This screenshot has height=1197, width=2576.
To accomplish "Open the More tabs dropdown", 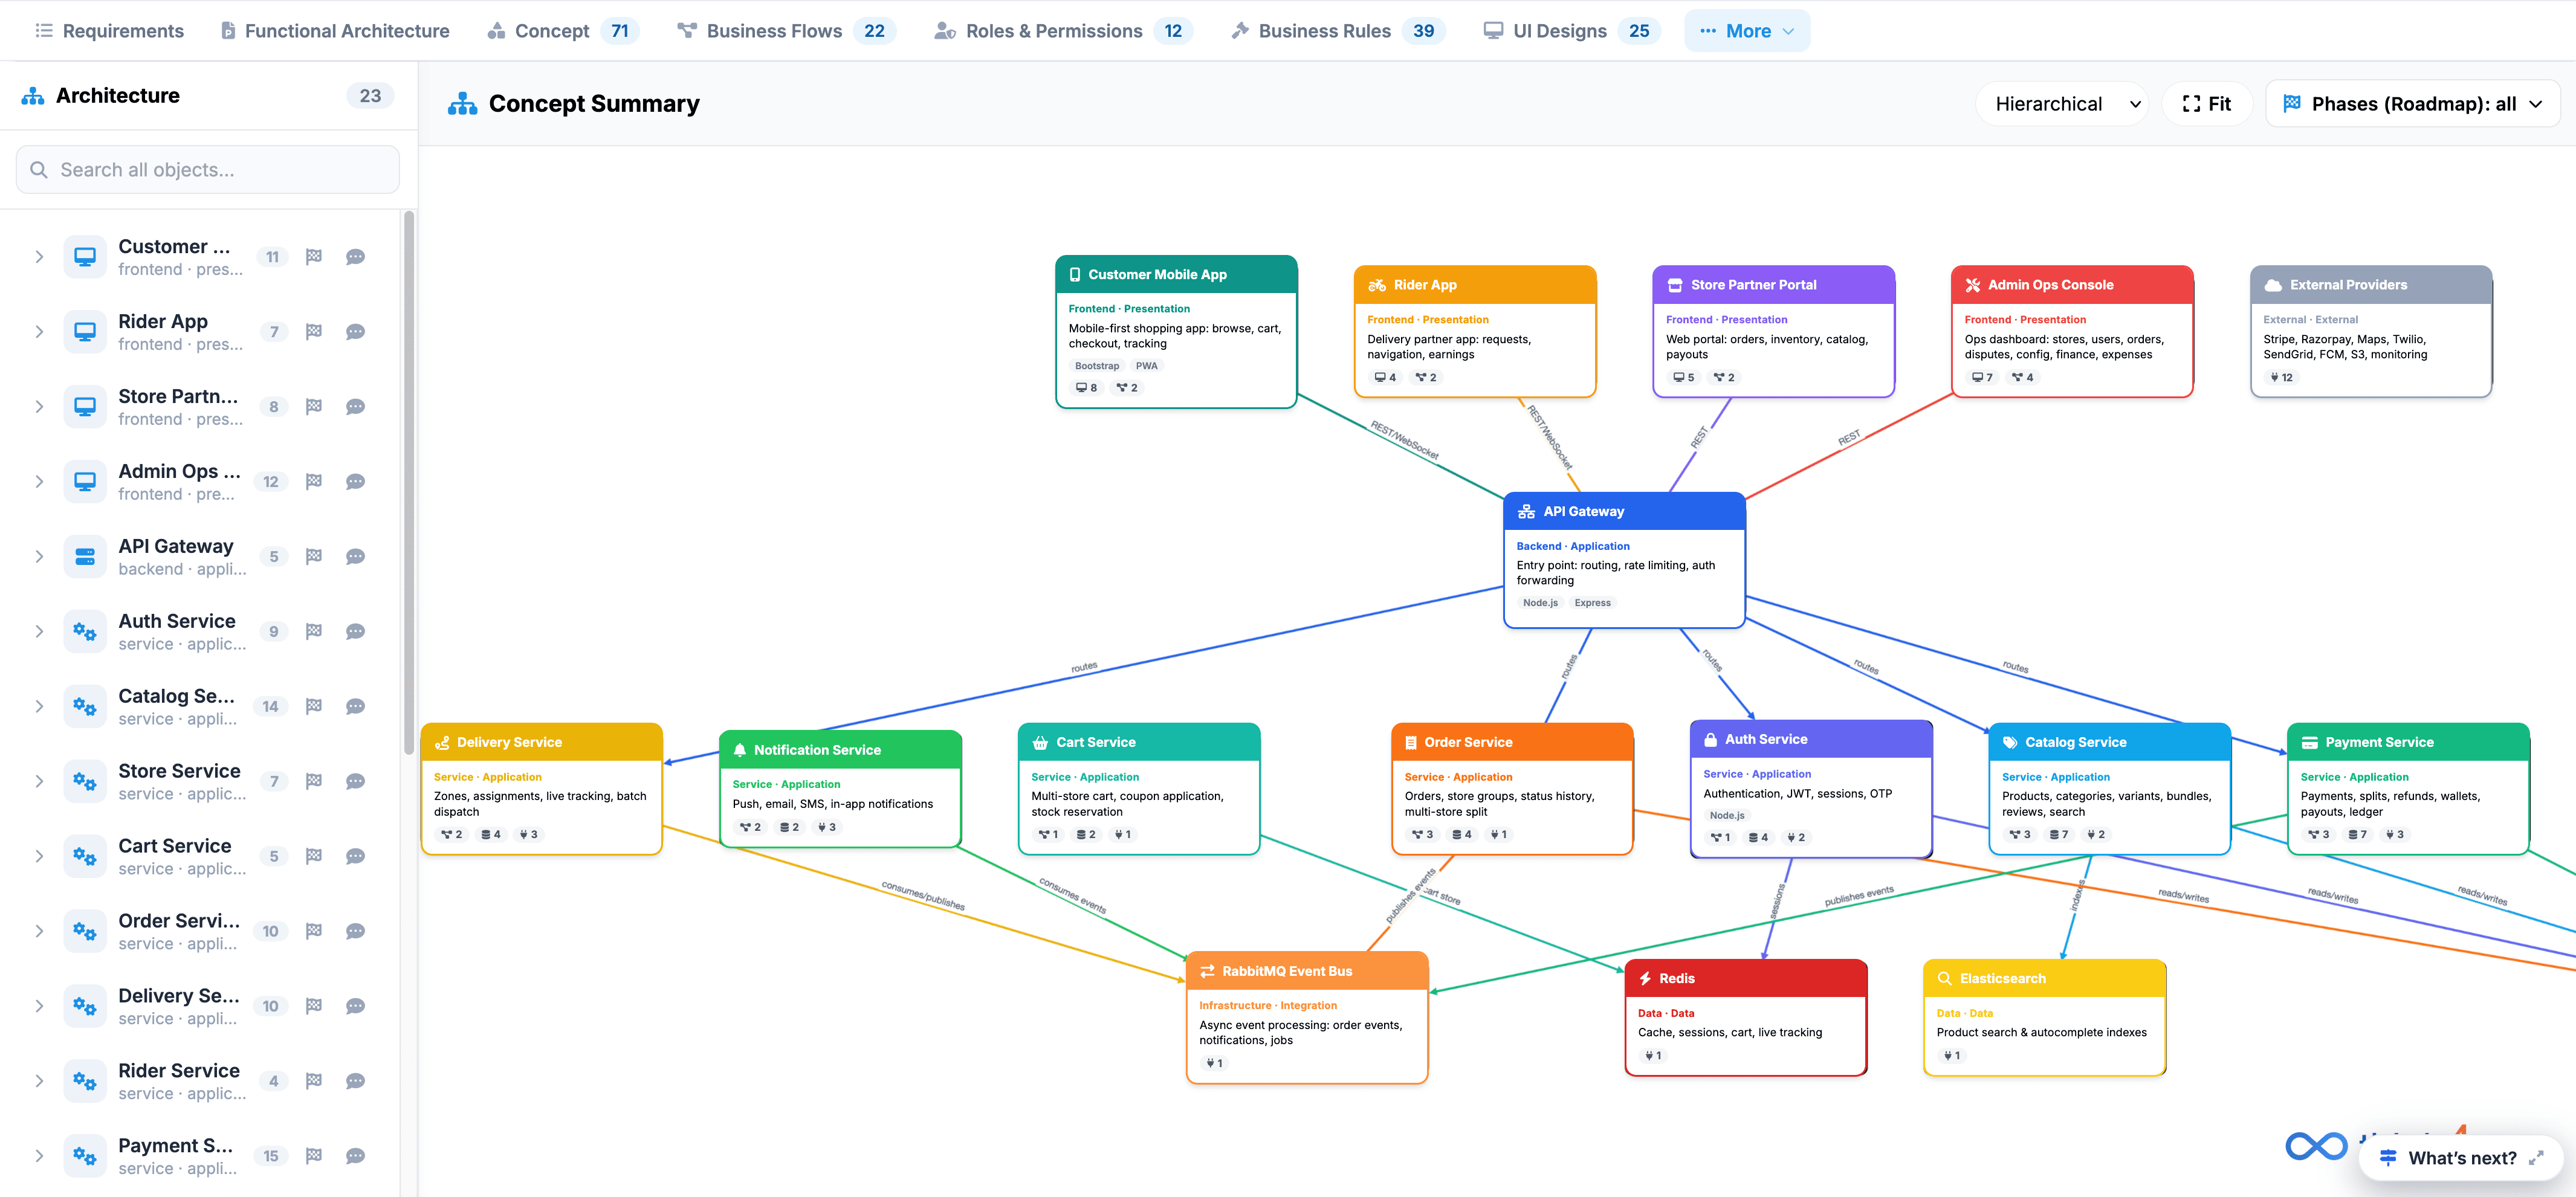I will [1747, 31].
